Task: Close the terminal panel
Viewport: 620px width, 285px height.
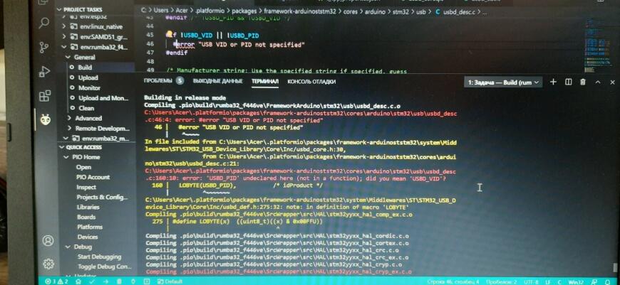Action: (612, 82)
